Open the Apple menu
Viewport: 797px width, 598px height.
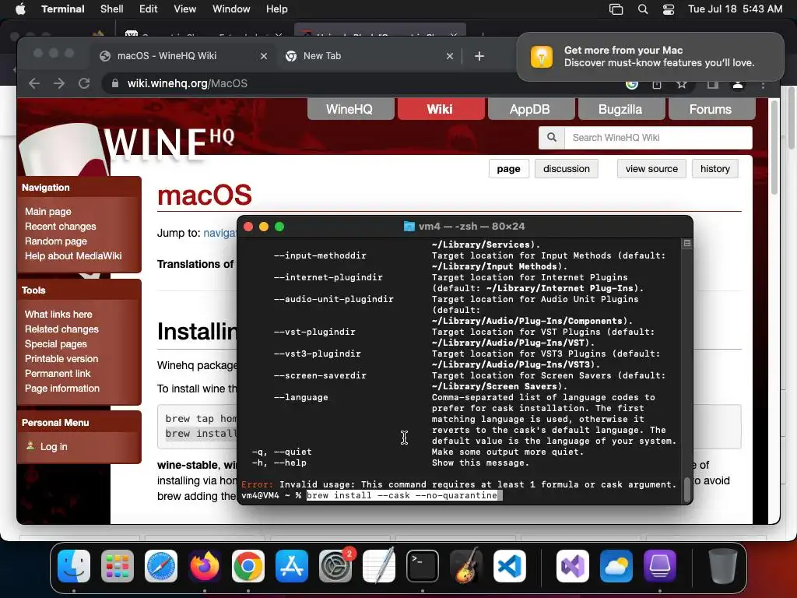[20, 9]
